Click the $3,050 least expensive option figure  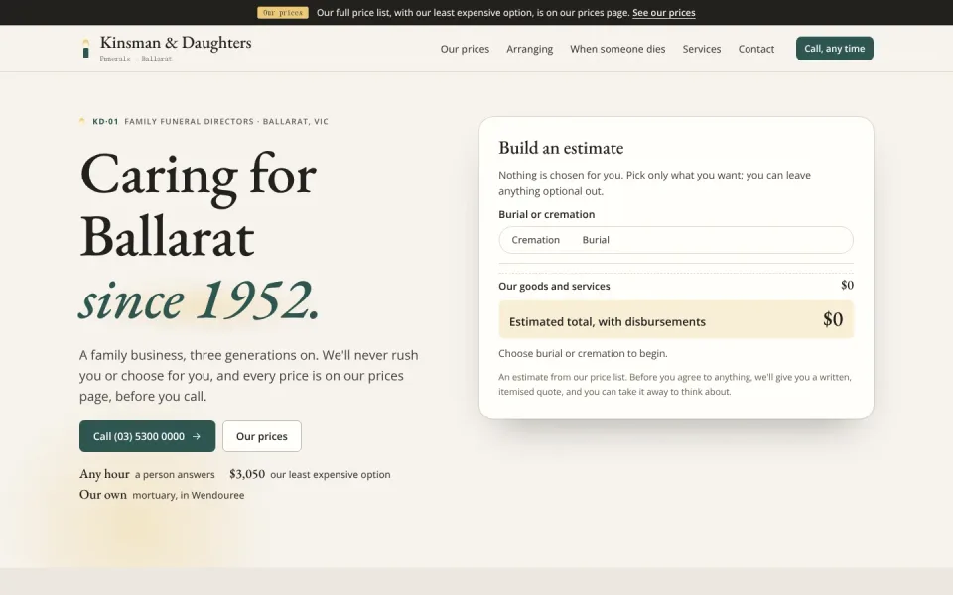click(x=247, y=474)
